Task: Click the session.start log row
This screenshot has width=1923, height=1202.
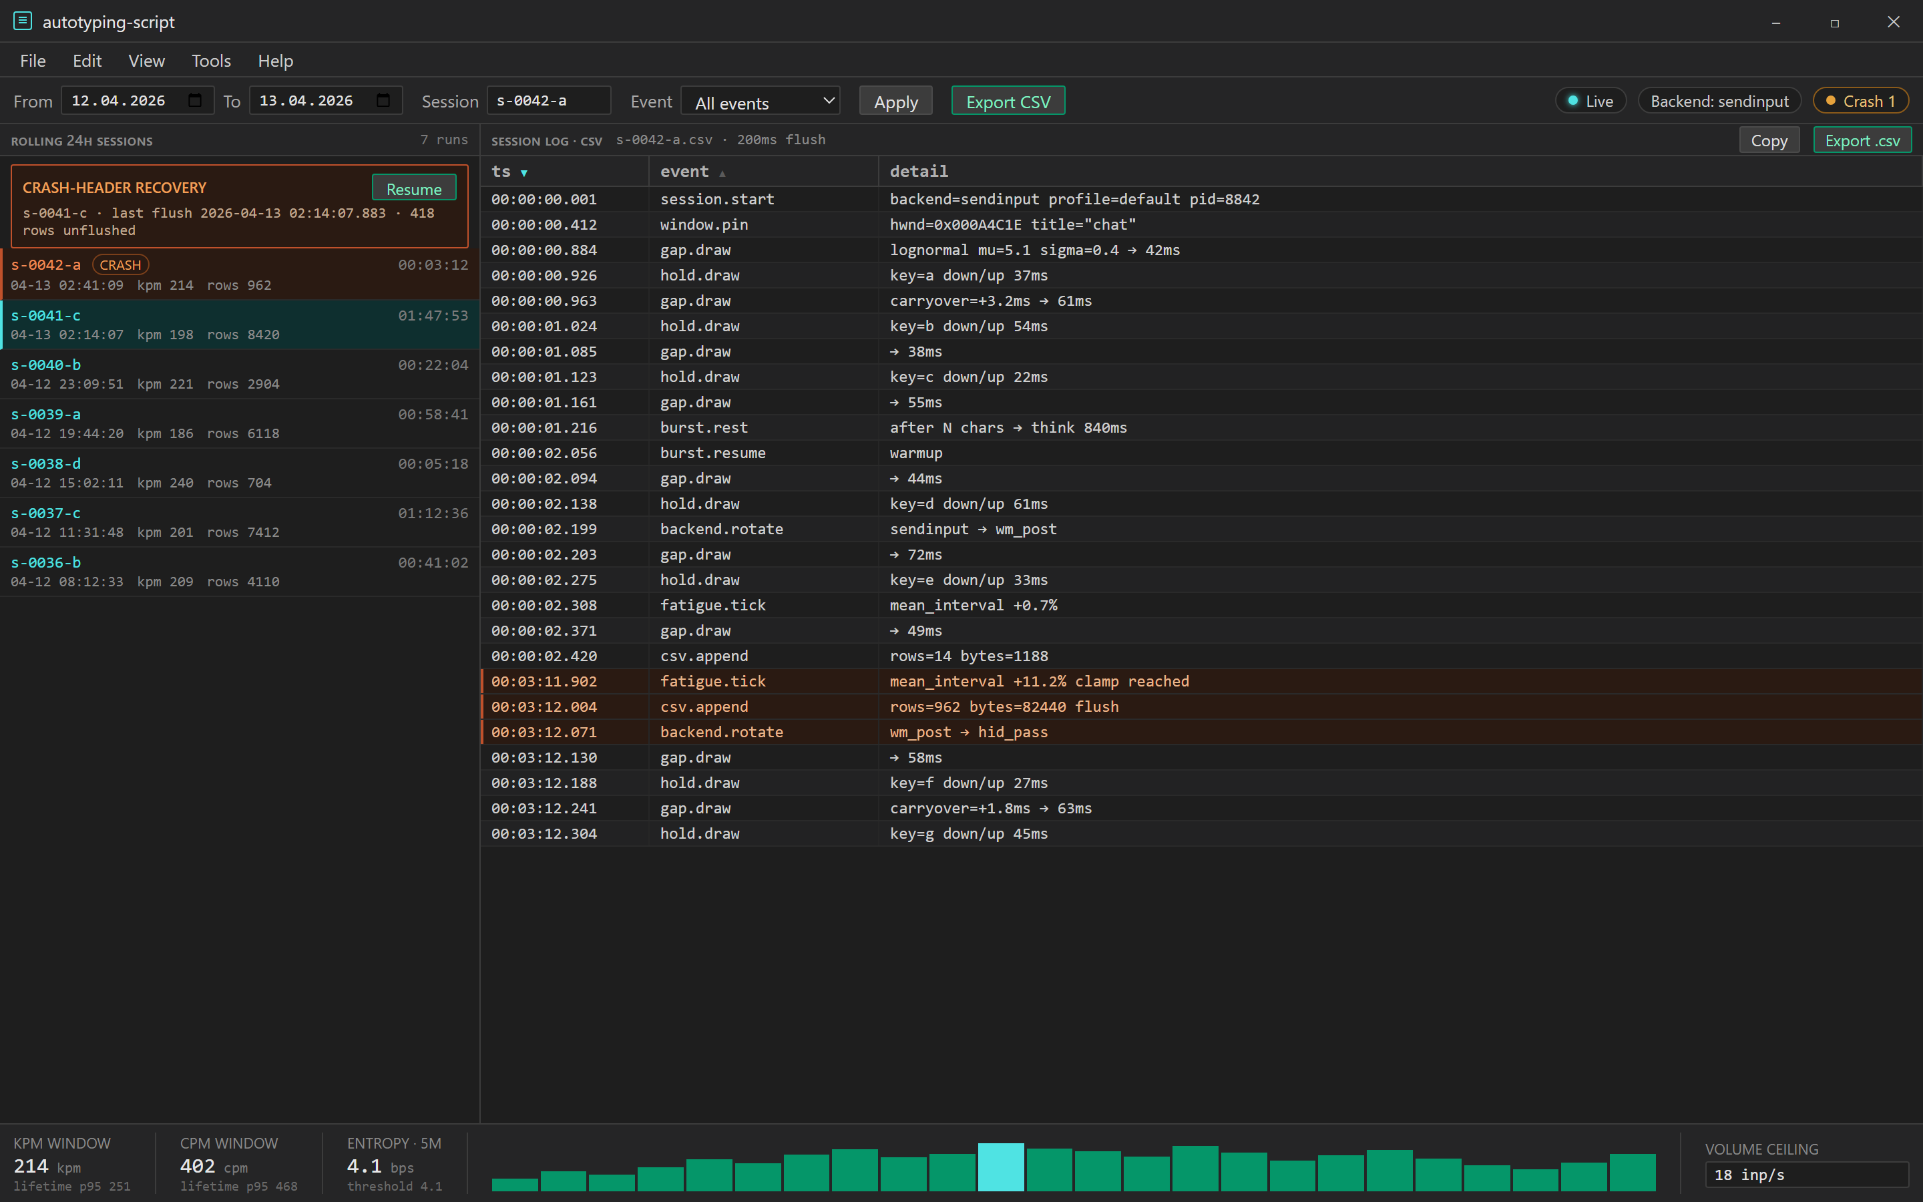Action: [1201, 199]
